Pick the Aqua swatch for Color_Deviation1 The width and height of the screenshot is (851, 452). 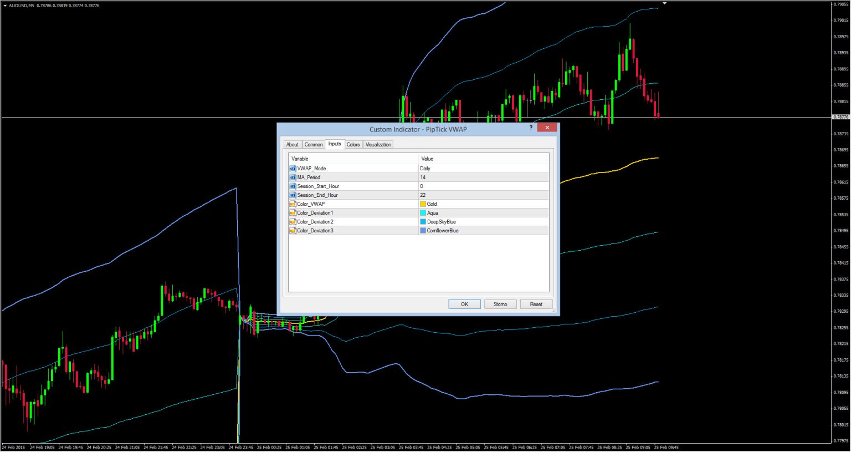[423, 212]
